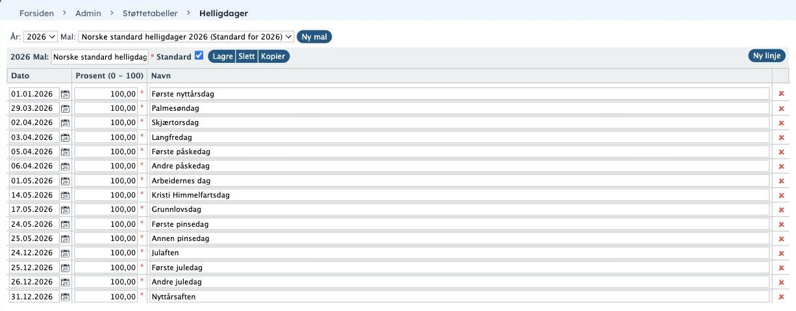Click the Prosent (0 – 100) column header
796x311 pixels.
tap(108, 76)
